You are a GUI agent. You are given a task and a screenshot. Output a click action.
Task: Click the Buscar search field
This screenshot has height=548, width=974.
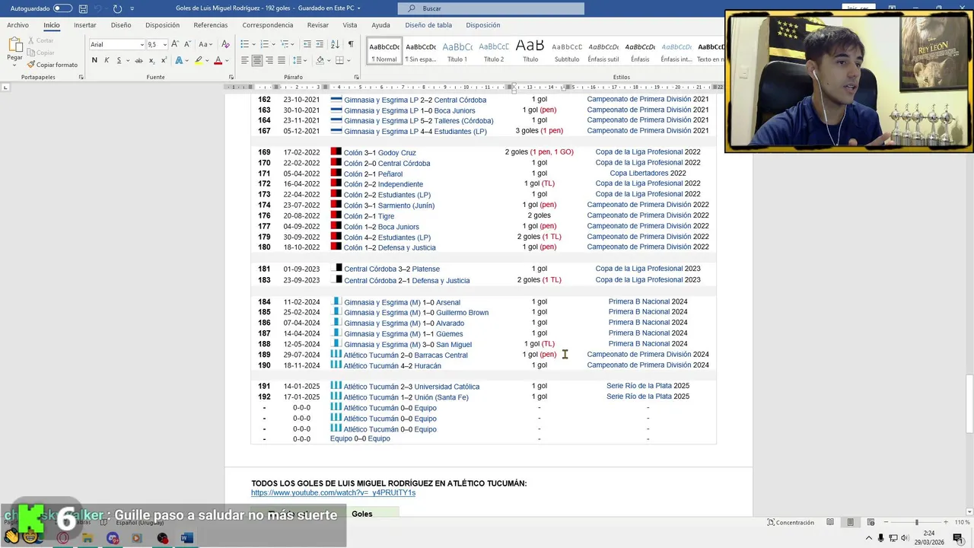[491, 8]
